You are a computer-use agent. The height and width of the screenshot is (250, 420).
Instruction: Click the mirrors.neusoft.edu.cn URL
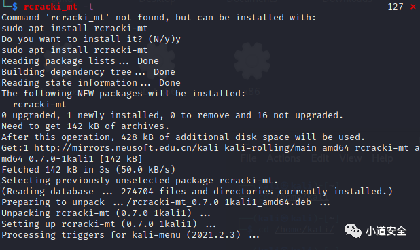pos(126,148)
